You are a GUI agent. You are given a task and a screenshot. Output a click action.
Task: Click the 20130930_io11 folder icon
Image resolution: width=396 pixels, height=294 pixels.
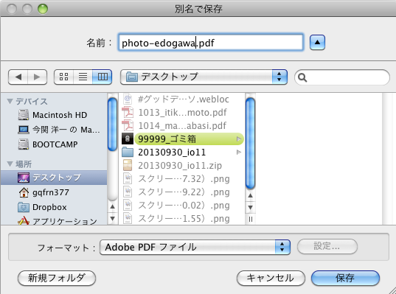(x=128, y=153)
